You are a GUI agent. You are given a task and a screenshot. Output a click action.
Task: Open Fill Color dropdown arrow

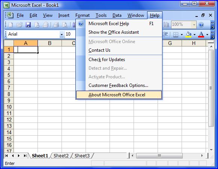click(x=194, y=34)
